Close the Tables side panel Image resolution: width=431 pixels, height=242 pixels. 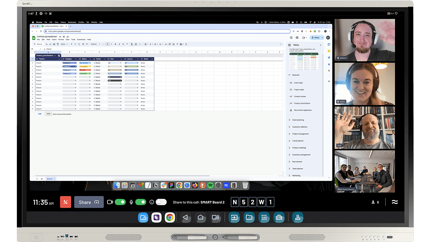320,45
